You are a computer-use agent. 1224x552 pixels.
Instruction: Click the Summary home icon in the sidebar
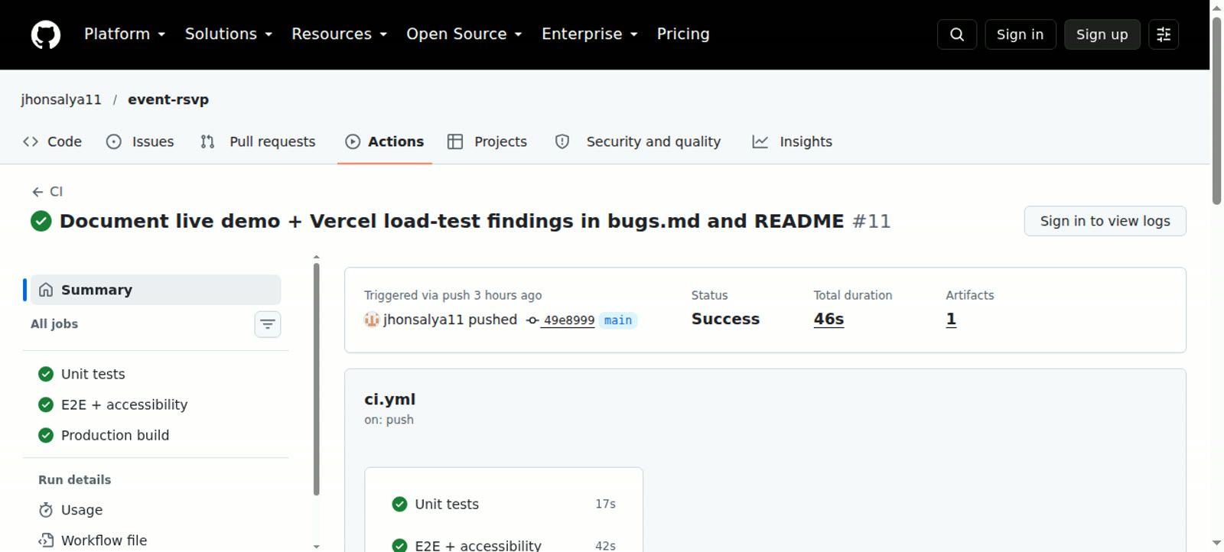coord(46,290)
